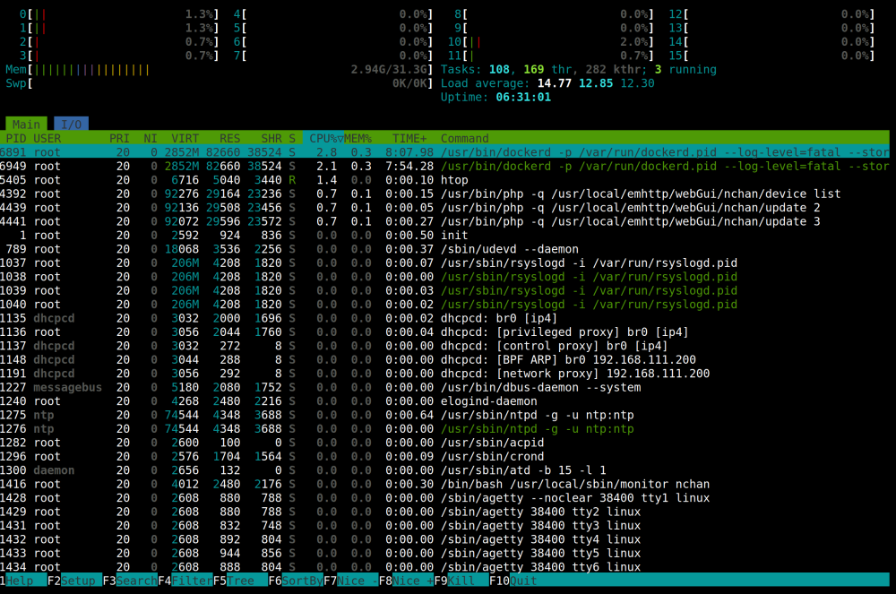
Task: Select rsyslogd process PID 1037
Action: tap(444, 263)
